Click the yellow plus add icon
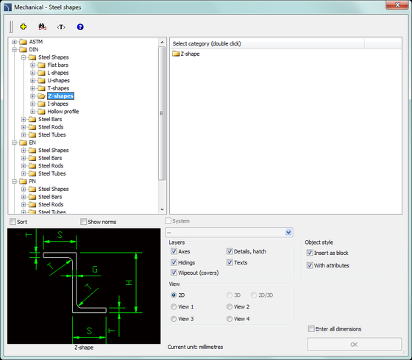The width and height of the screenshot is (412, 360). (23, 26)
